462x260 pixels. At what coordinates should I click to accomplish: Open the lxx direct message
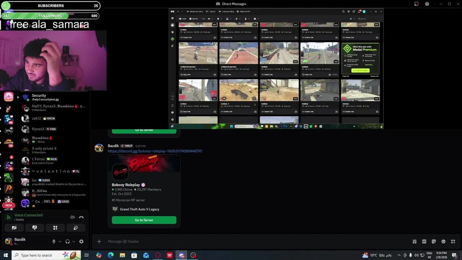53,182
